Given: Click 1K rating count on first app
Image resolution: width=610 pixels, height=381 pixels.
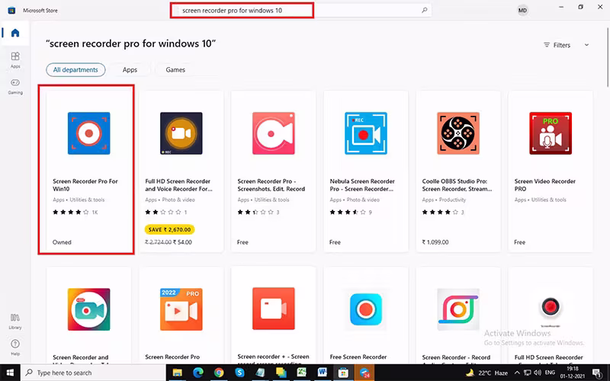Looking at the screenshot, I should [x=95, y=213].
